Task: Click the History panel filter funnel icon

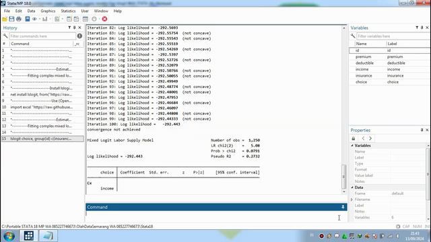Action: [69, 28]
